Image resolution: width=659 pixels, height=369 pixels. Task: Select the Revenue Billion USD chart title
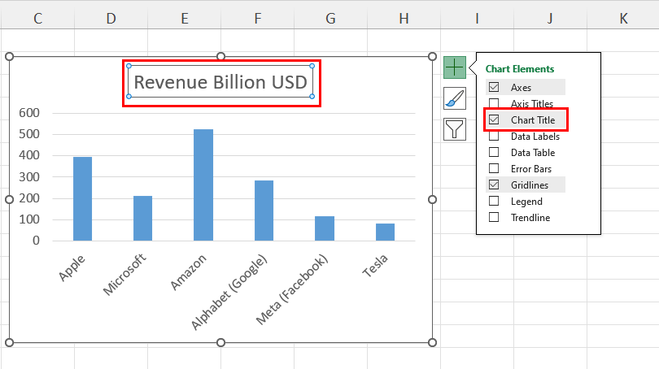click(x=220, y=82)
